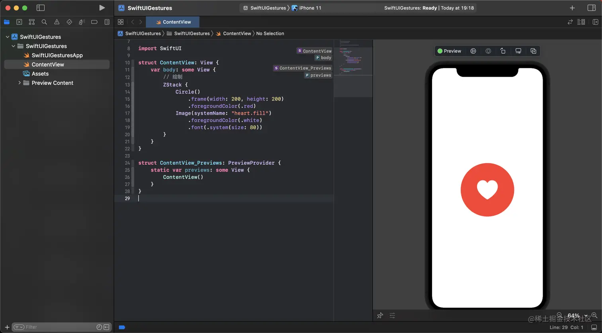Image resolution: width=602 pixels, height=333 pixels.
Task: Open the 64% zoom level menu
Action: [x=577, y=315]
